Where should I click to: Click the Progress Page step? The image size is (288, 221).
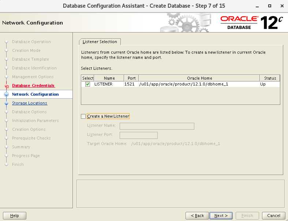pyautogui.click(x=26, y=156)
